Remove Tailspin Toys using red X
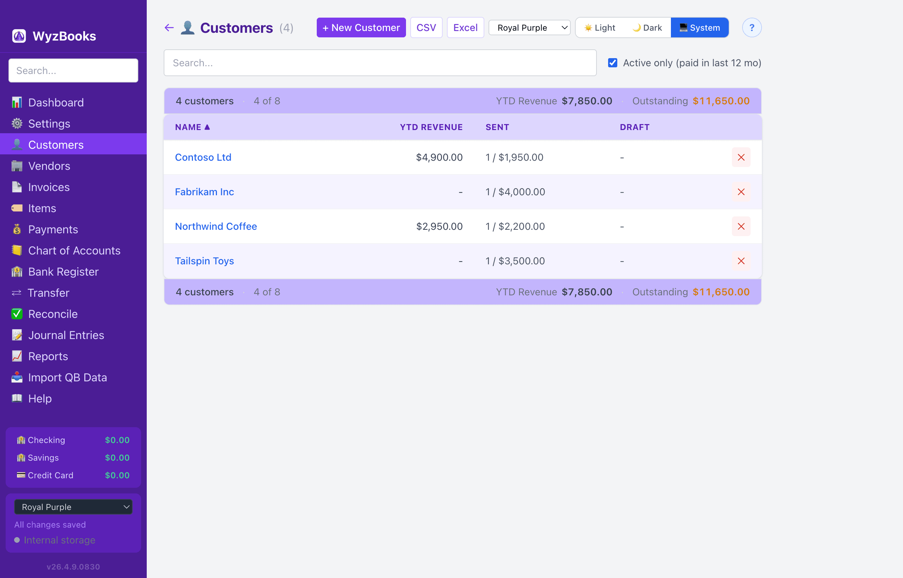This screenshot has width=903, height=578. (741, 261)
